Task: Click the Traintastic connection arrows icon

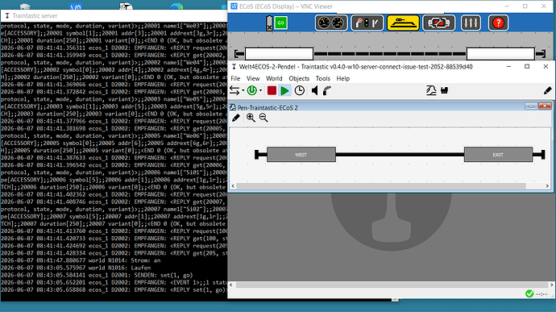Action: click(x=234, y=90)
